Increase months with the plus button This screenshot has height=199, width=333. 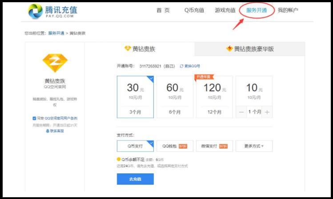point(267,112)
